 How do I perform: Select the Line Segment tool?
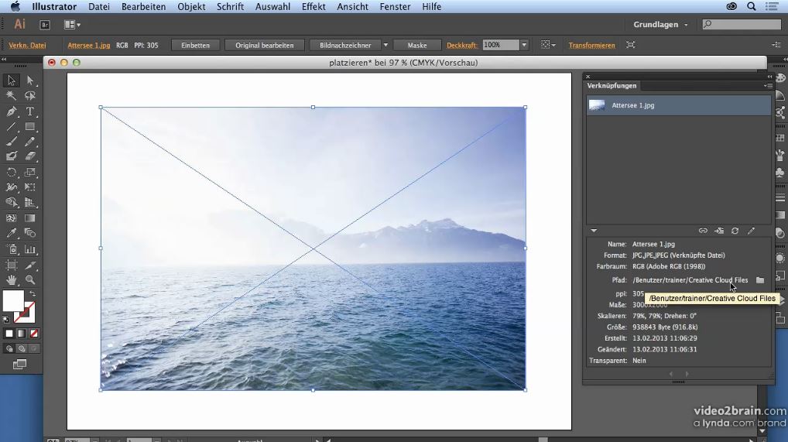(x=11, y=127)
